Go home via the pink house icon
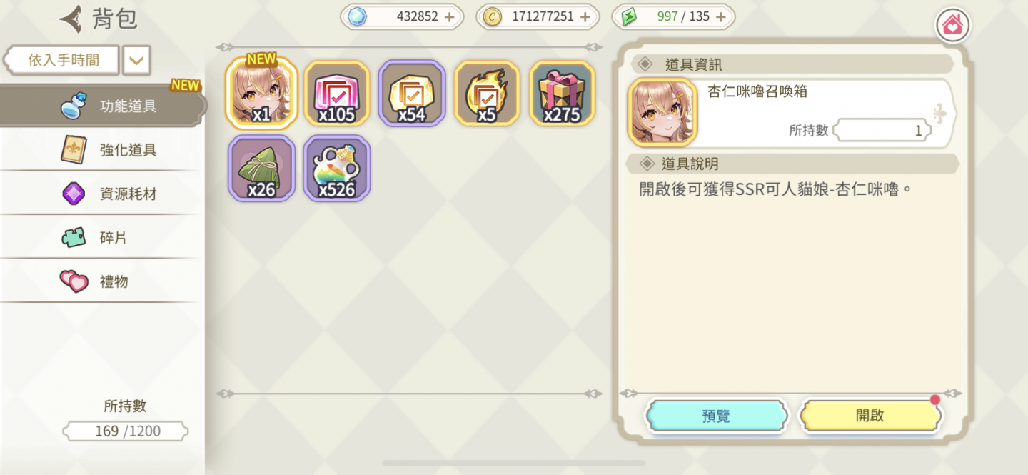The height and width of the screenshot is (475, 1028). pyautogui.click(x=953, y=26)
